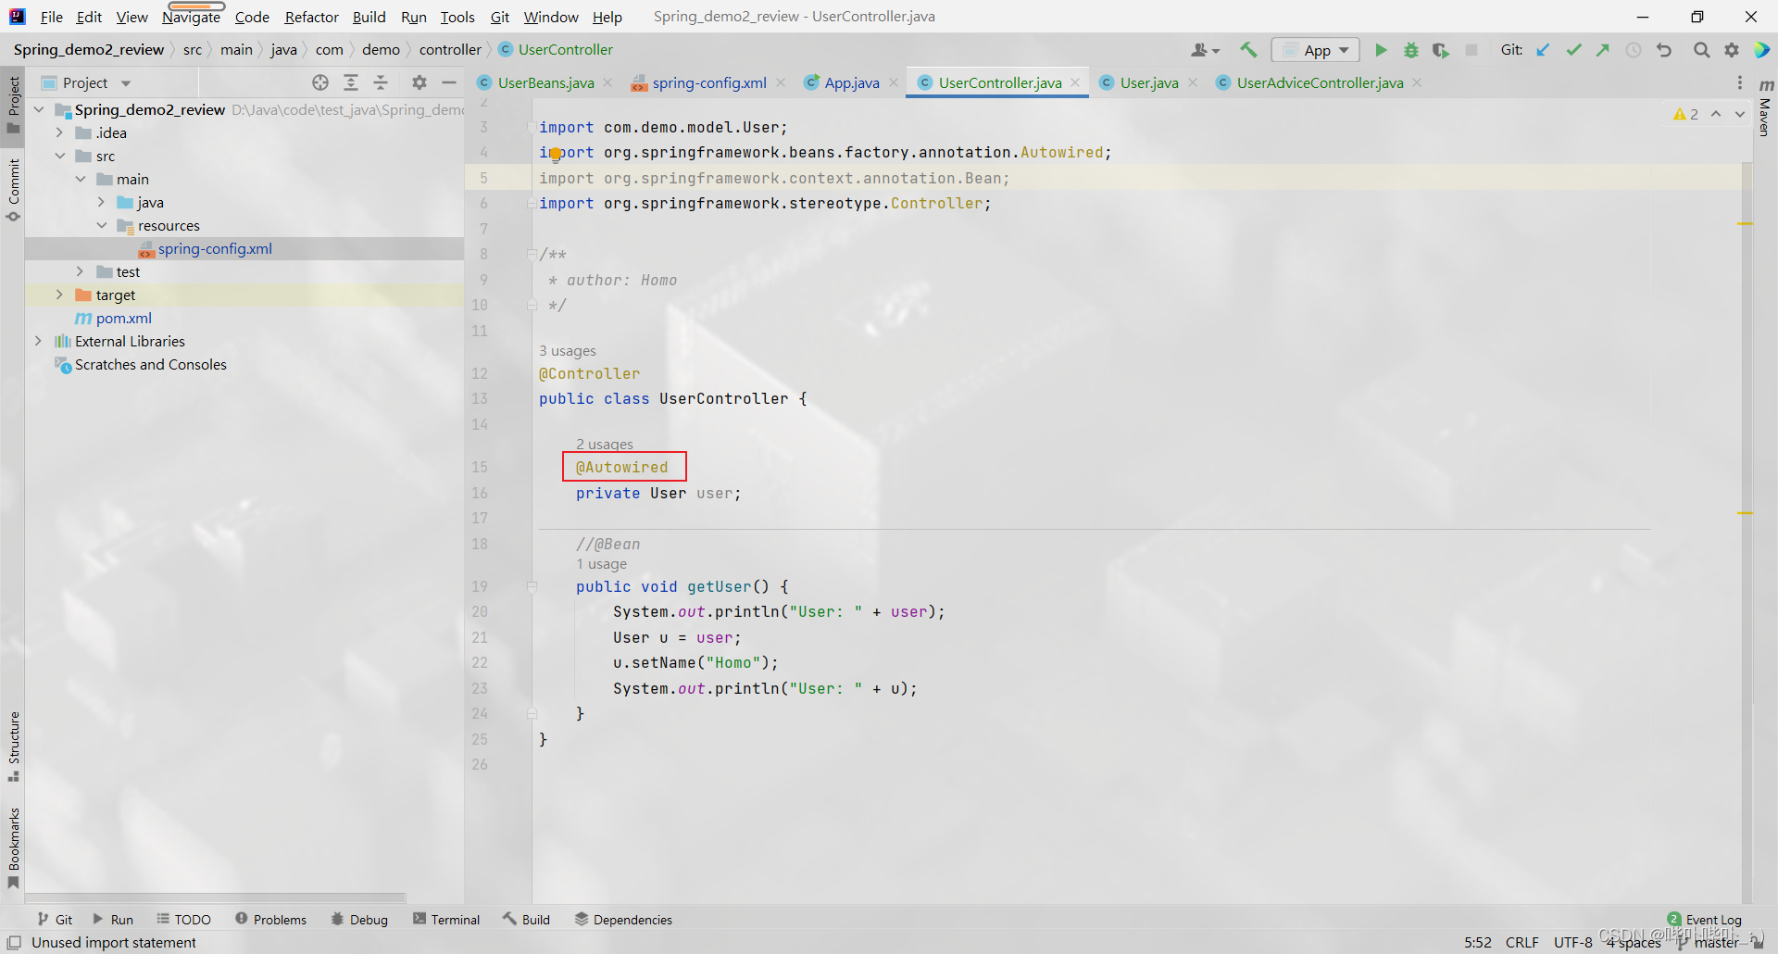Click the warnings indicator showing 2
The image size is (1778, 954).
(x=1686, y=114)
